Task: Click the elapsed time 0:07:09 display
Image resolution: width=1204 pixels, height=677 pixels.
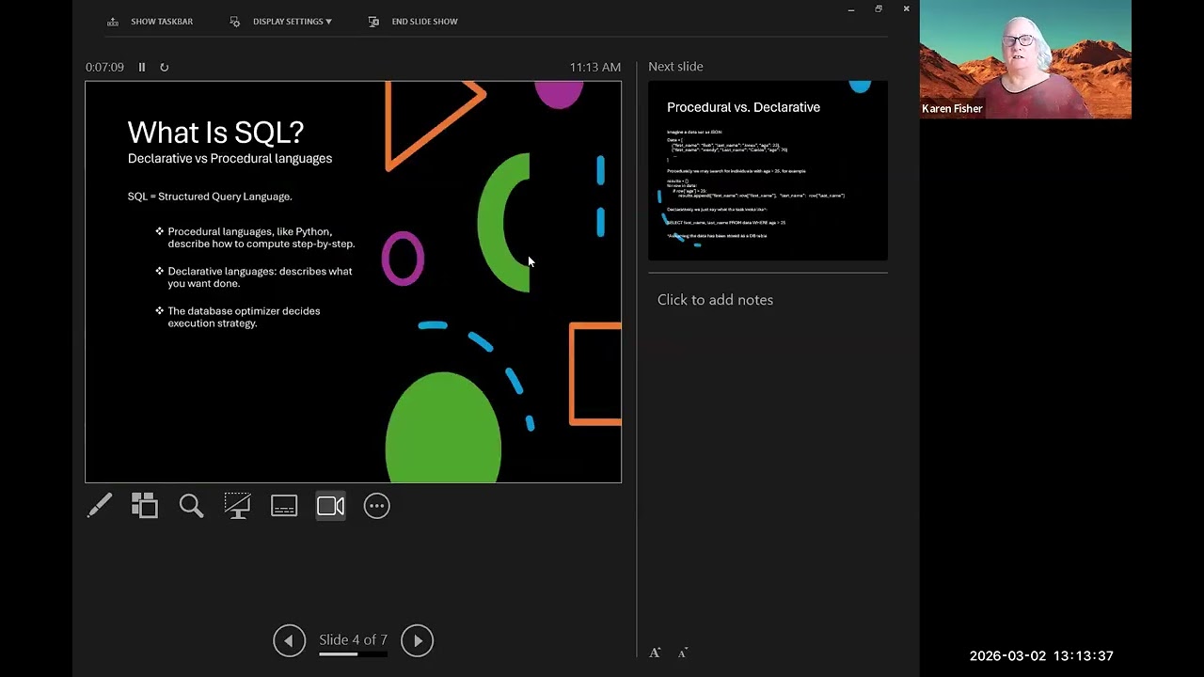Action: pos(104,67)
